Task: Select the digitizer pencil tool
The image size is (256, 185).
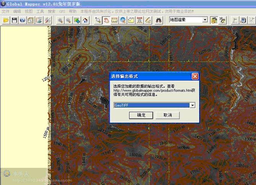Action: 148,20
